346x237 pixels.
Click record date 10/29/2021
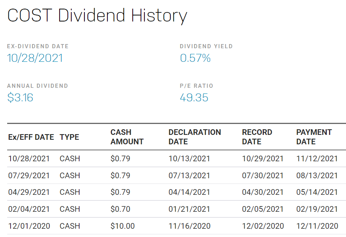(x=263, y=159)
